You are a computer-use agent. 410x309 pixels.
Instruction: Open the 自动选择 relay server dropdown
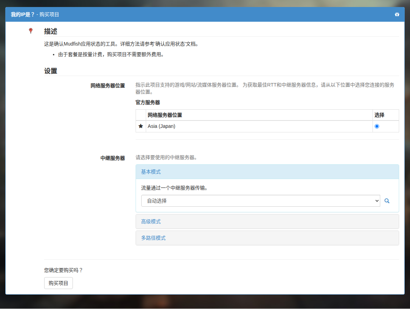tap(260, 201)
